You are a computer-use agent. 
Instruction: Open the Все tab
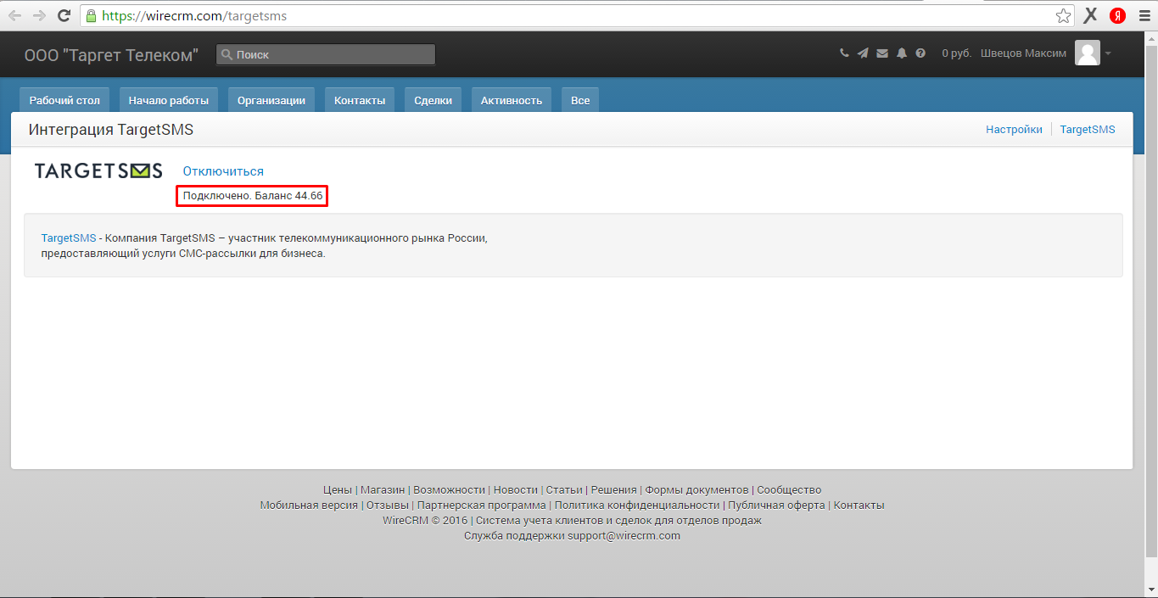point(580,100)
